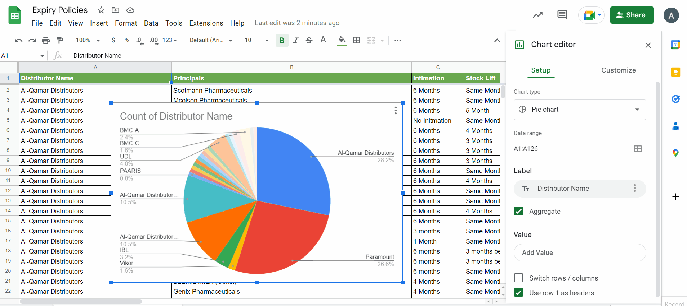
Task: Get add-ons with plus icon
Action: (675, 197)
